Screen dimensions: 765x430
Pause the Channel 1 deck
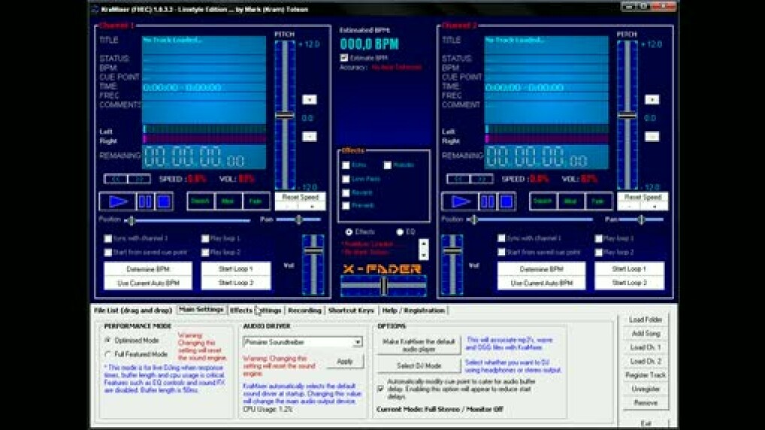(x=145, y=201)
